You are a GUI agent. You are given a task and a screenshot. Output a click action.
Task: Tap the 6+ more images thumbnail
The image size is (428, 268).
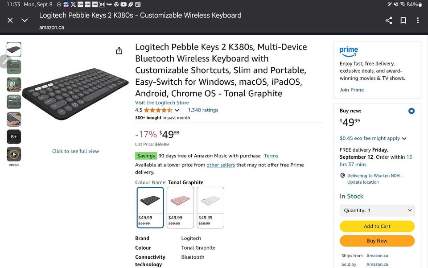pos(13,136)
